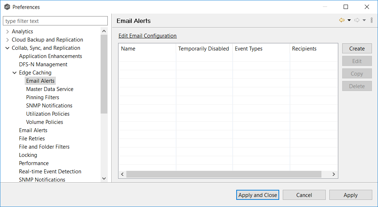Collapse Collab, Sync, and Replication node

pyautogui.click(x=8, y=48)
